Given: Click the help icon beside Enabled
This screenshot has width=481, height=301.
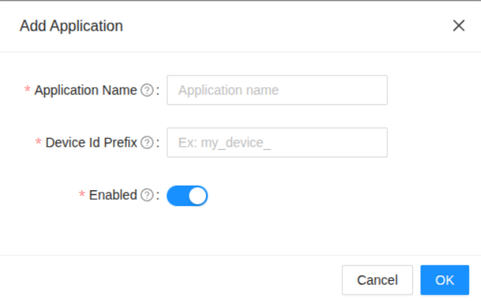Looking at the screenshot, I should click(x=147, y=195).
